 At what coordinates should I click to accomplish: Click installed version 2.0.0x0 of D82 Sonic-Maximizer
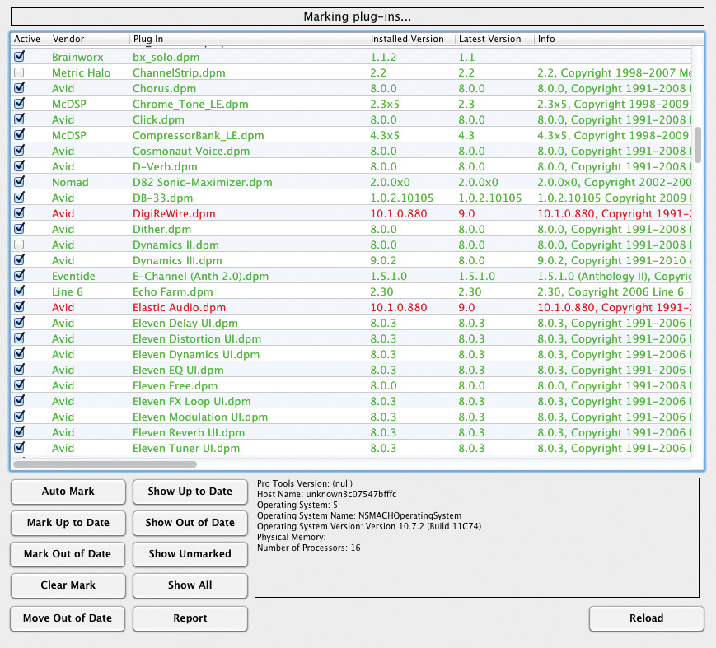(x=390, y=182)
